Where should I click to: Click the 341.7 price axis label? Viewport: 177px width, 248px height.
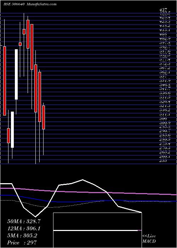pyautogui.click(x=165, y=89)
